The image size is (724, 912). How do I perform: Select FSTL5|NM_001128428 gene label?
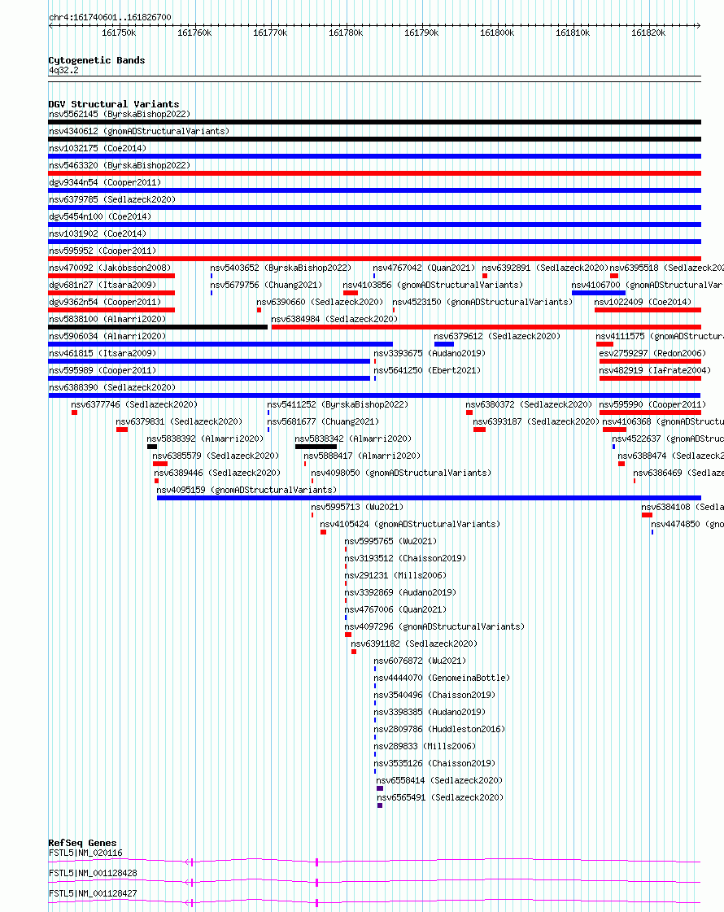click(93, 874)
